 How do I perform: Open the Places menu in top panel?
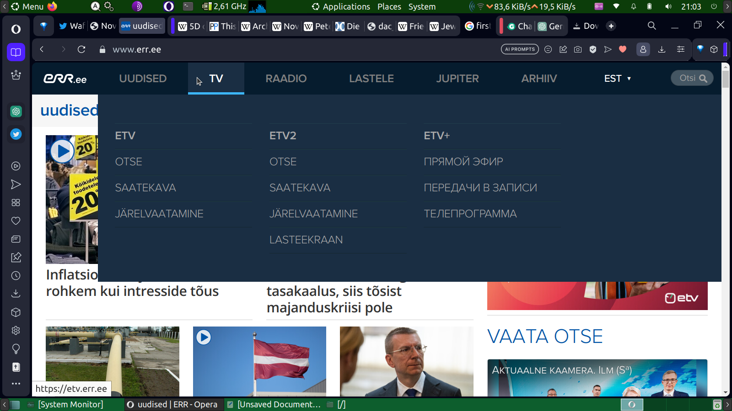tap(389, 6)
